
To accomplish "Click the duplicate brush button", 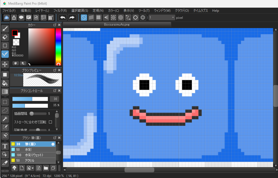I will coord(53,168).
